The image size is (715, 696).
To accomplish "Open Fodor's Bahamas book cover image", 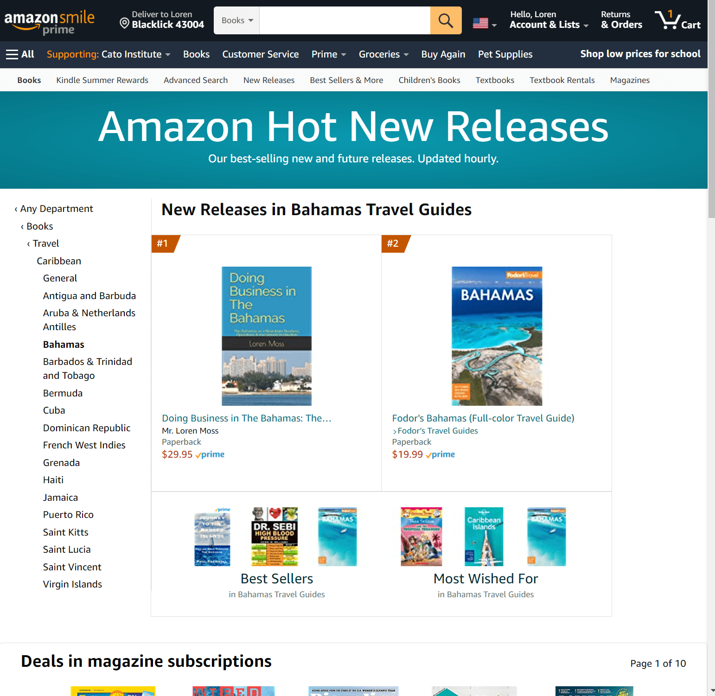I will (497, 336).
